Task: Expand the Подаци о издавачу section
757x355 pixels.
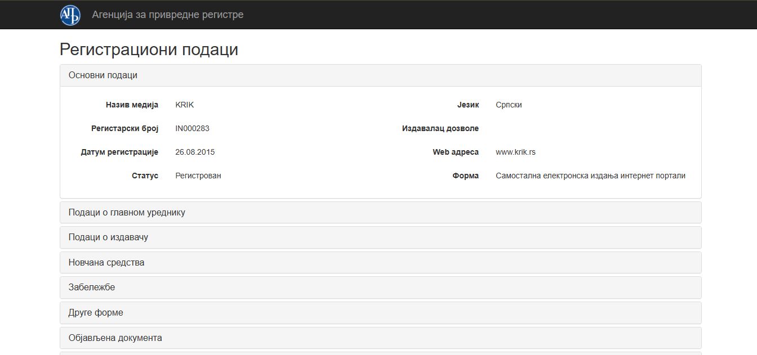Action: point(108,237)
